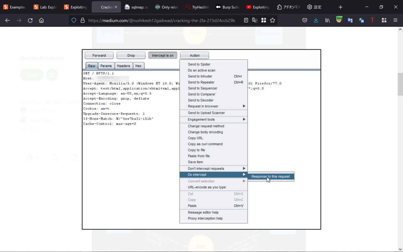
Task: Click the Burp Drop button
Action: tap(131, 55)
